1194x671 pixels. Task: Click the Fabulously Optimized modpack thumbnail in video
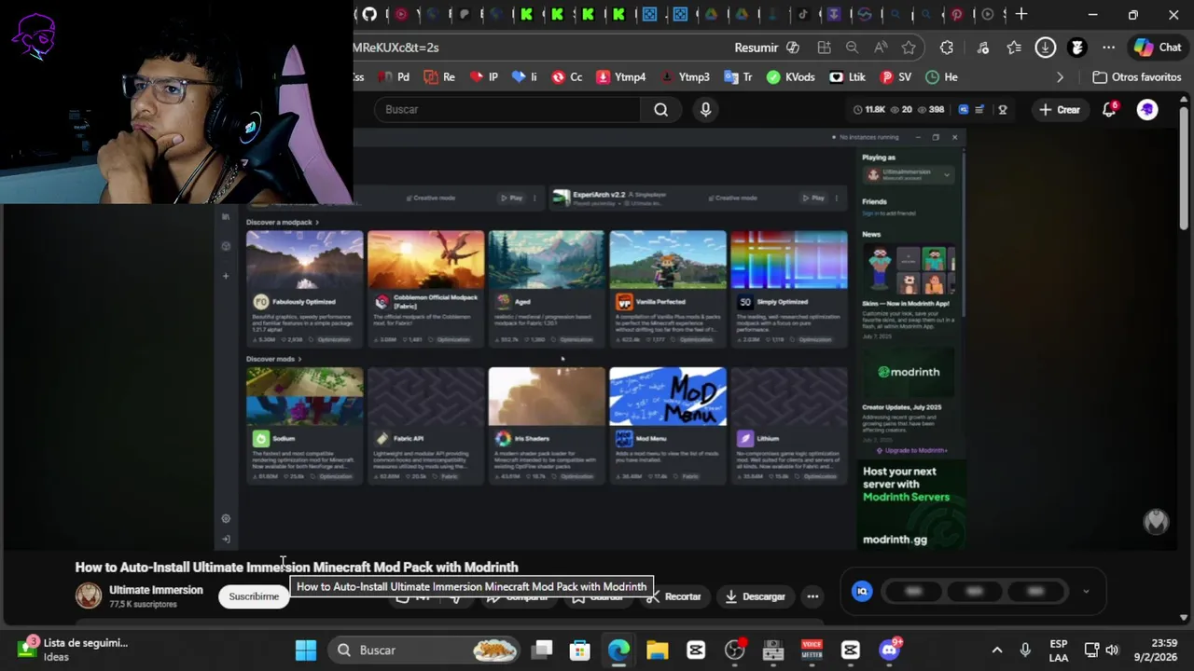(x=305, y=260)
